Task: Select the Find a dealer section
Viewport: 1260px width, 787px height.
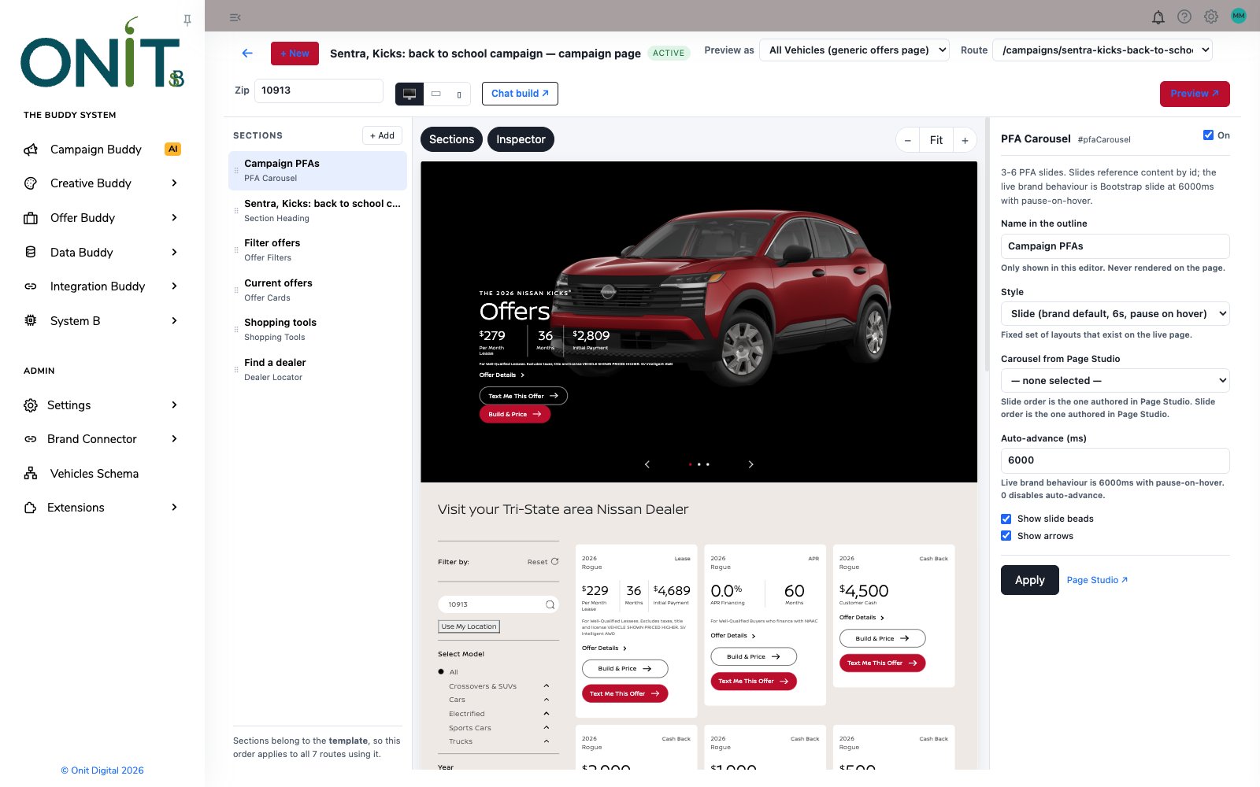Action: (x=317, y=370)
